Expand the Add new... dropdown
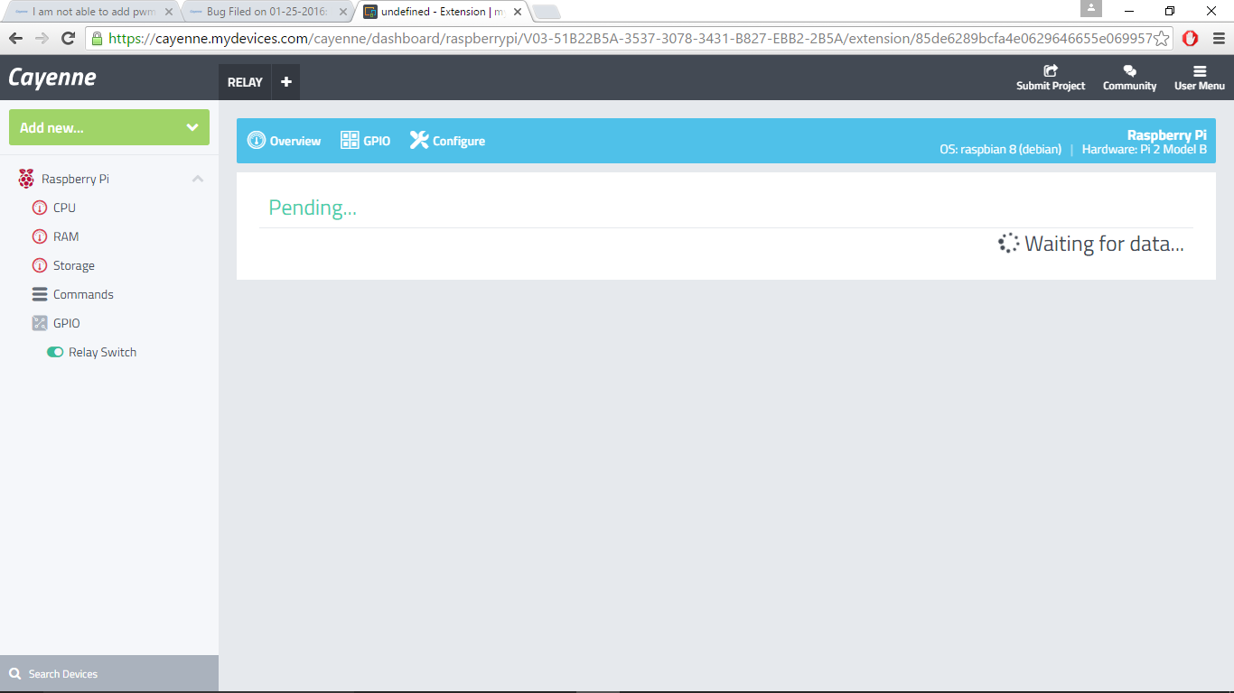 click(109, 127)
